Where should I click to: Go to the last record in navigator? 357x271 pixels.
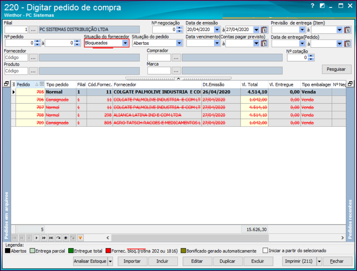point(51,238)
